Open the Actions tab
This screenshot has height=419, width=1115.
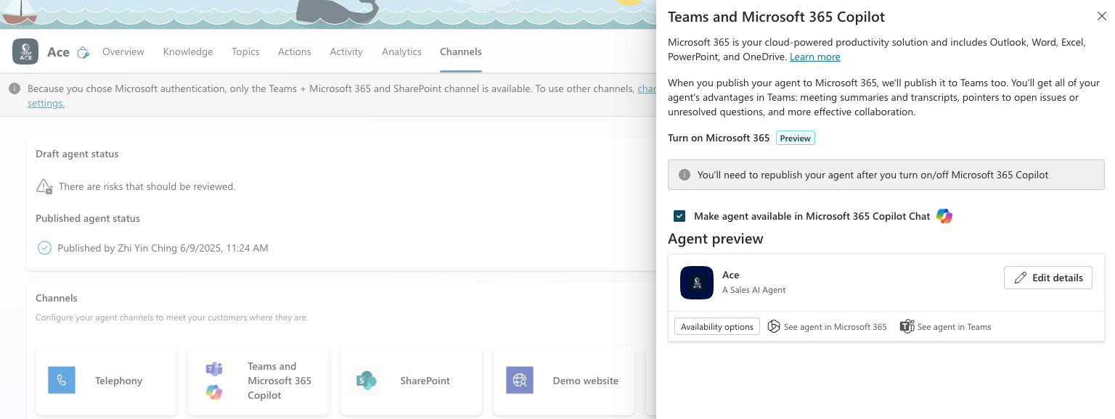(x=295, y=51)
